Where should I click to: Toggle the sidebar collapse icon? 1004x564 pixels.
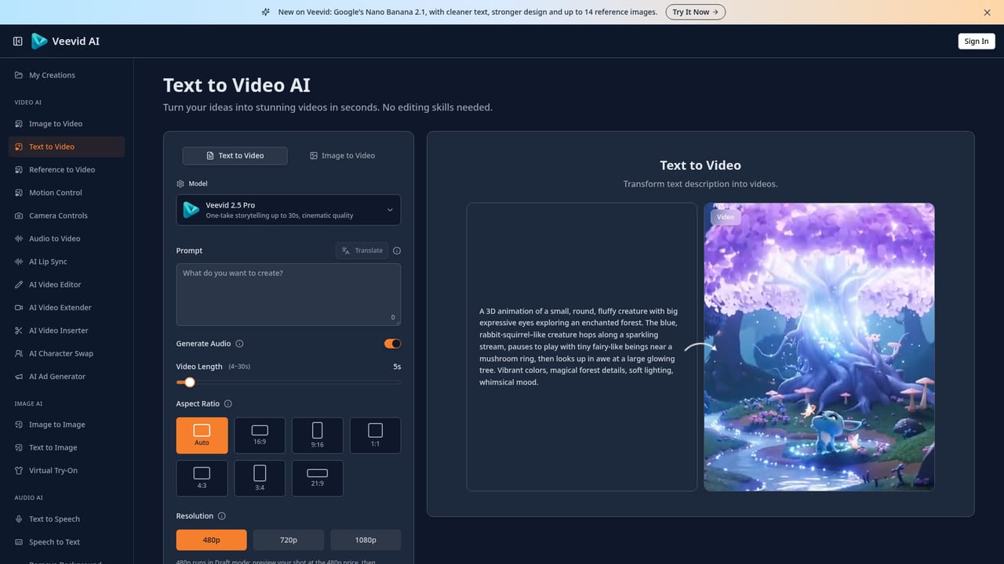(x=18, y=42)
